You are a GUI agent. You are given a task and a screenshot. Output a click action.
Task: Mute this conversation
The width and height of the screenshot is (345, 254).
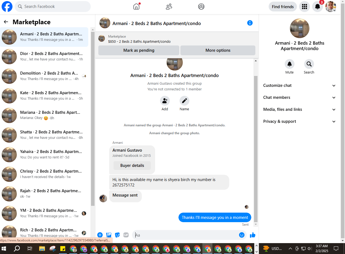pyautogui.click(x=290, y=64)
